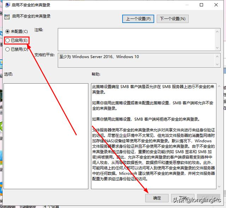226x208 pixels.
Task: Click the empty 选项 options pane
Action: (x=46, y=136)
